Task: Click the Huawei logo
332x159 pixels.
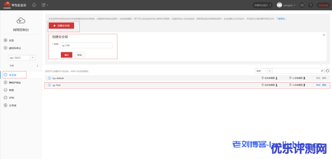Action: click(x=7, y=5)
